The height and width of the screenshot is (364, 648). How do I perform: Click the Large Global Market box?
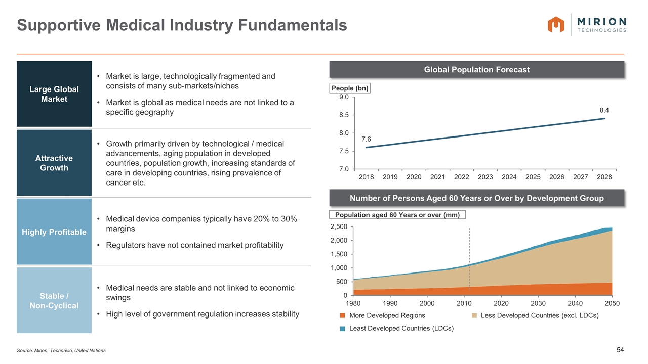(54, 94)
